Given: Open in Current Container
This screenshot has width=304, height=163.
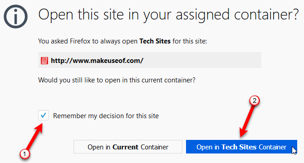Looking at the screenshot, I should click(128, 147).
